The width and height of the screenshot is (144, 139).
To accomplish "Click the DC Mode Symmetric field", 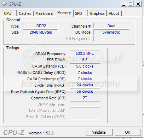I will (x=111, y=32).
